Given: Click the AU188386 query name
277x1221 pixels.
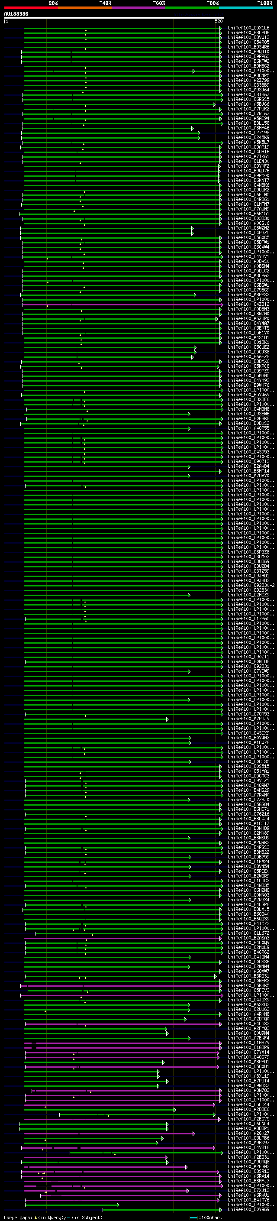Looking at the screenshot, I should (16, 14).
